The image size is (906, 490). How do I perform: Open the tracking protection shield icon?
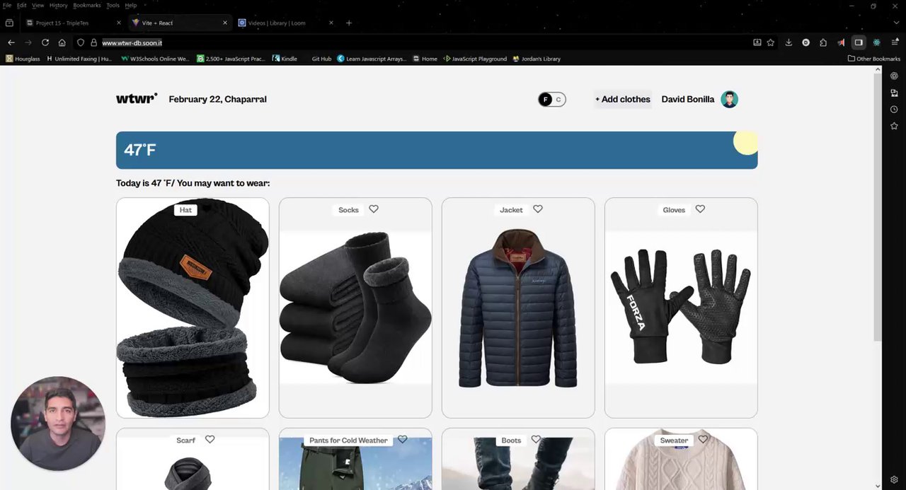coord(81,42)
